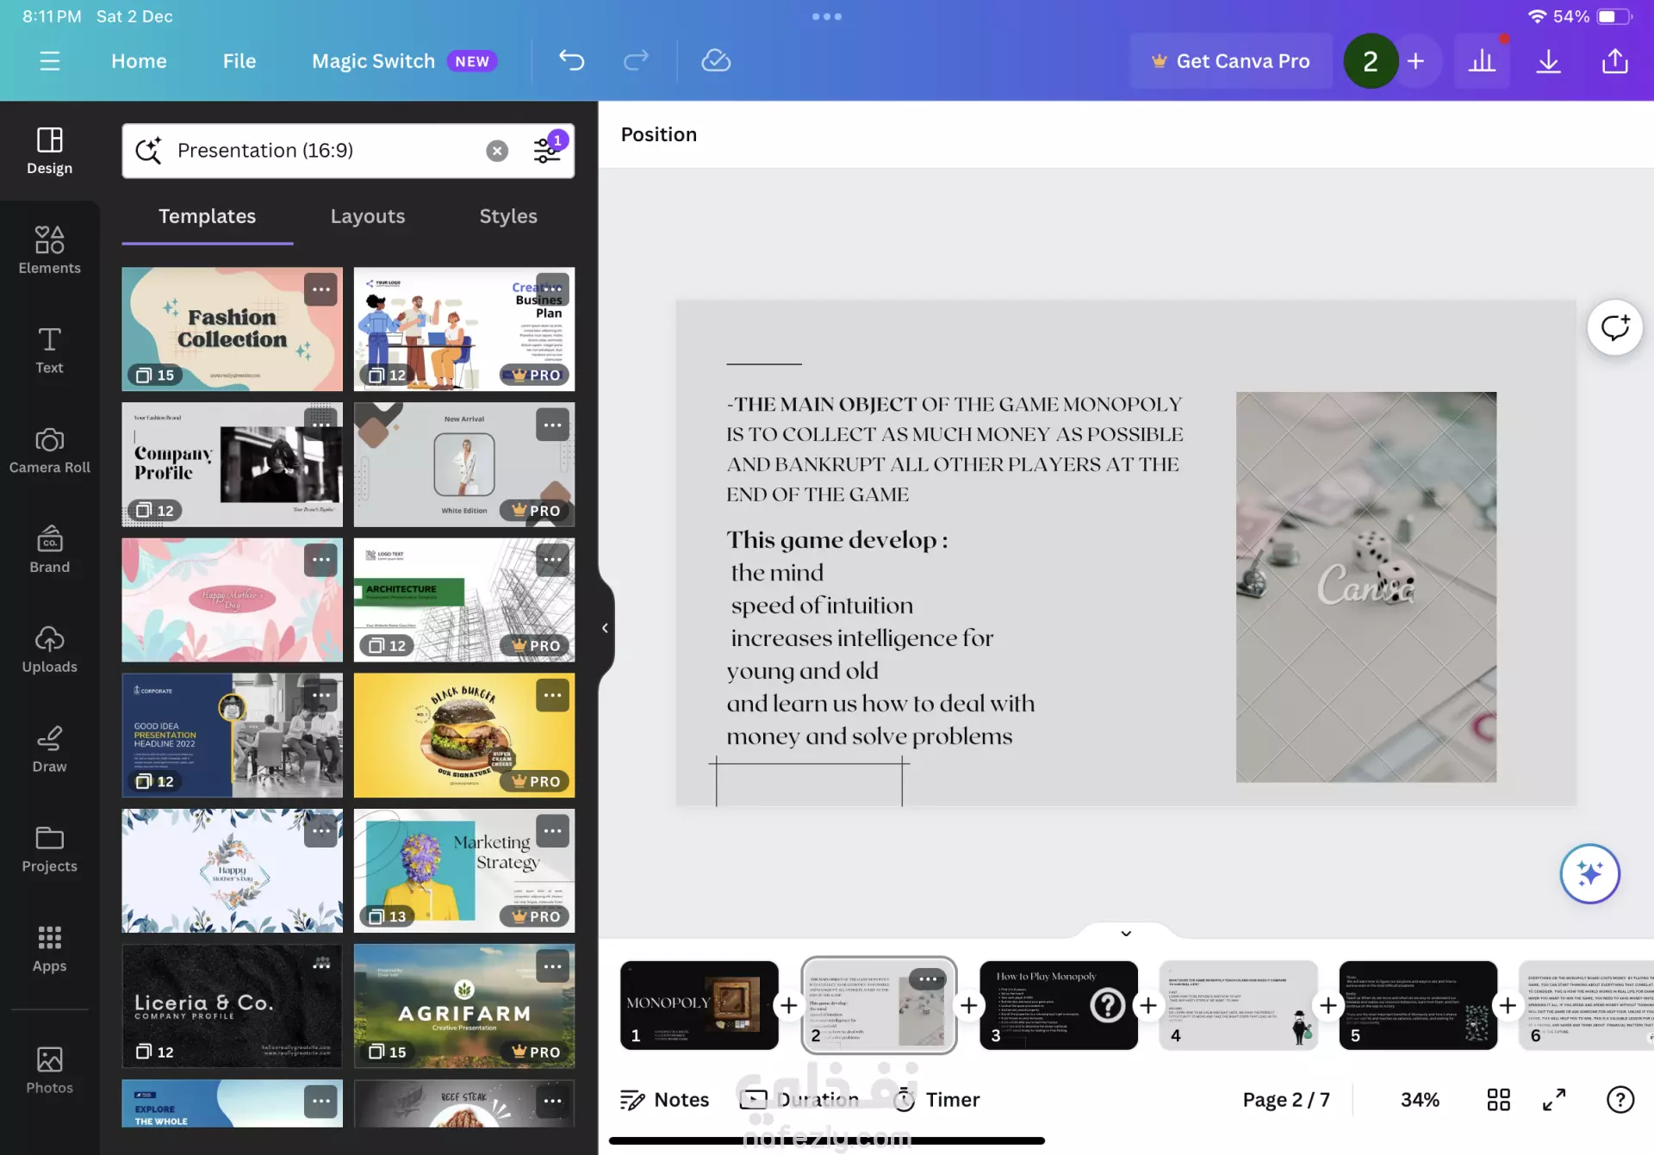Open options for Company Profile template
Screen dimensions: 1654x1155
(320, 425)
